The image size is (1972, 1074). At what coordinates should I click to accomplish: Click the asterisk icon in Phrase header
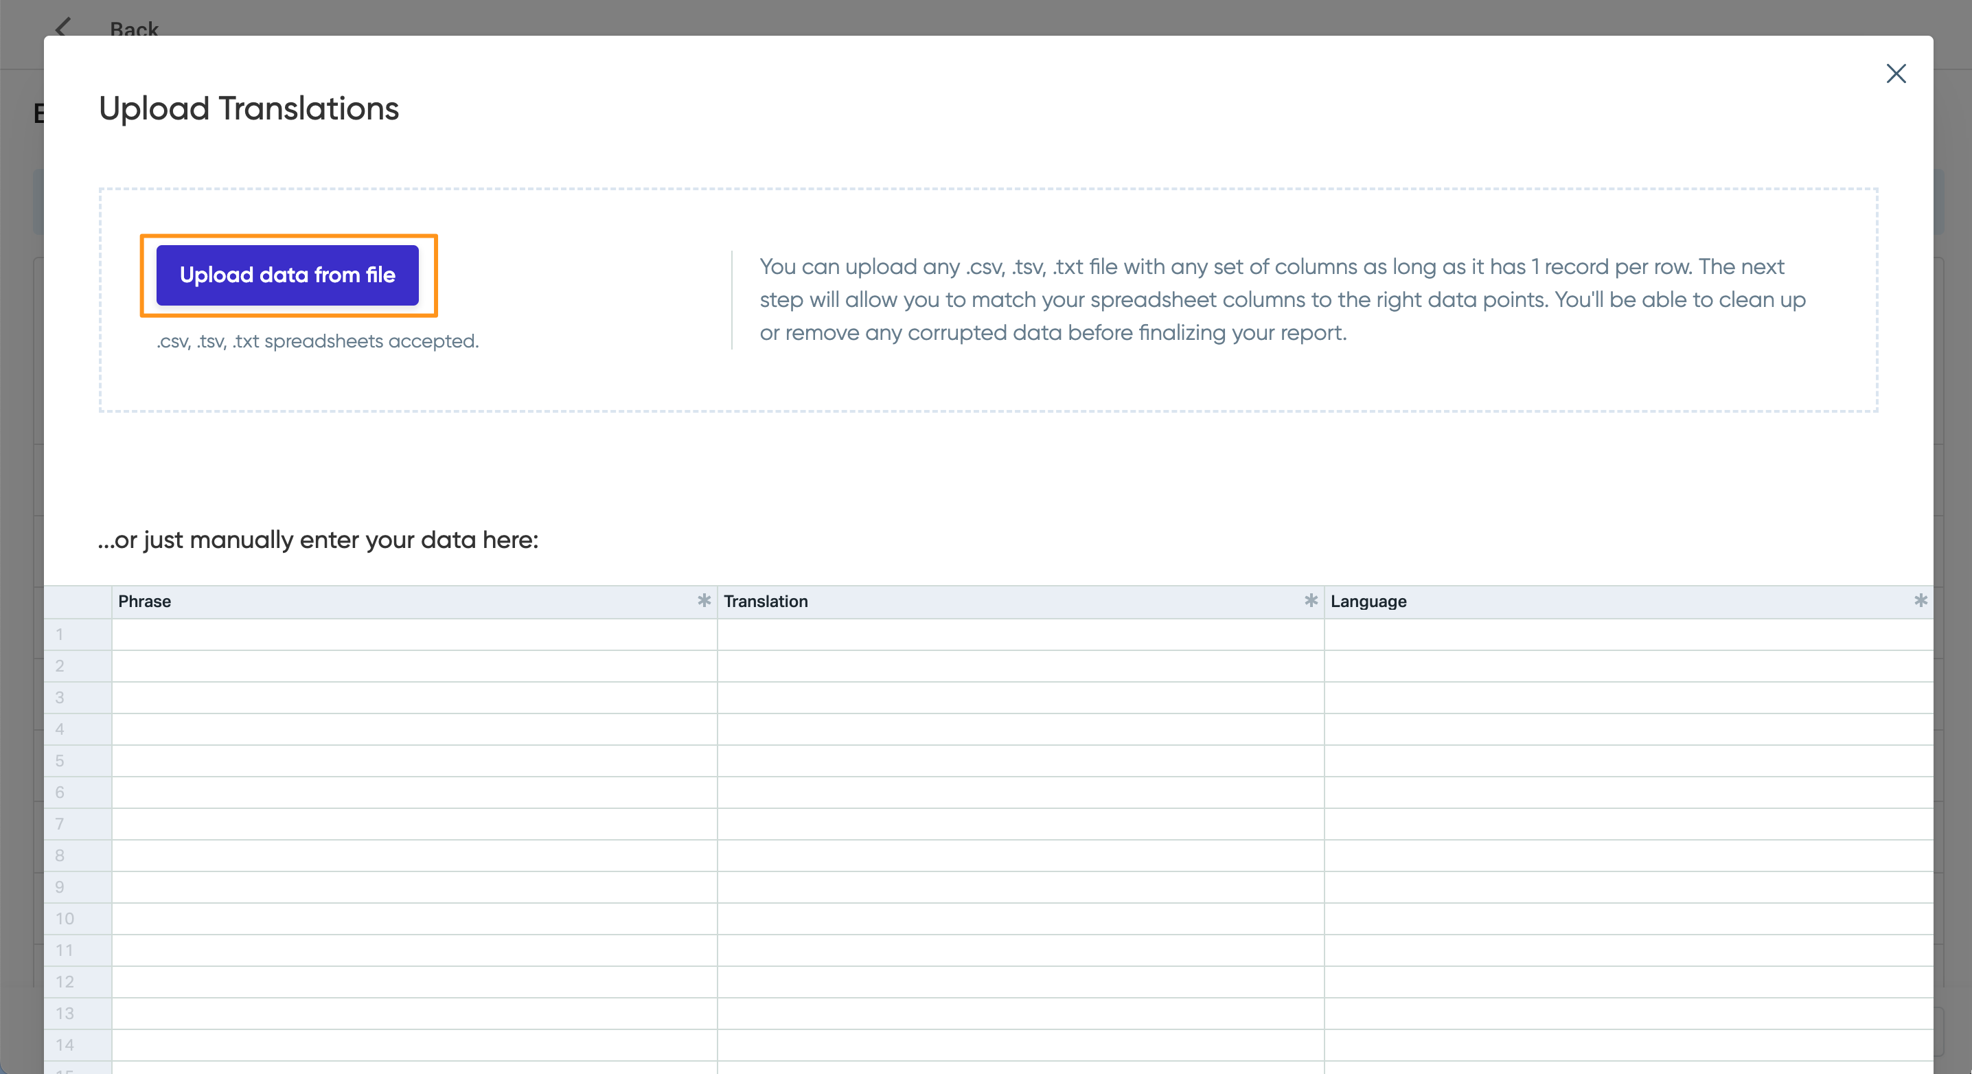[704, 601]
